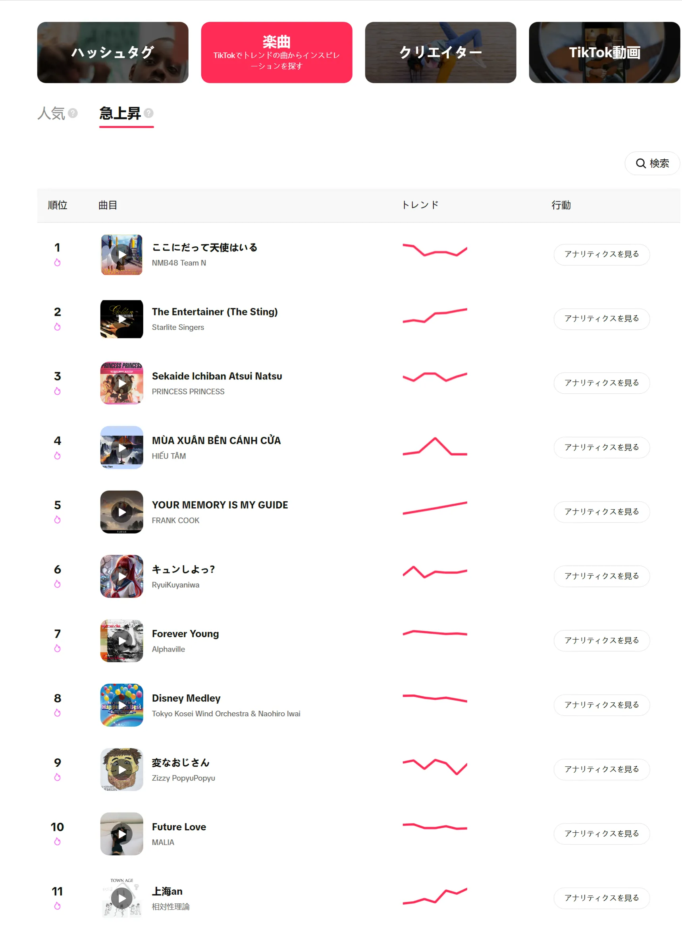View analytics for Disney Medley

click(x=601, y=705)
